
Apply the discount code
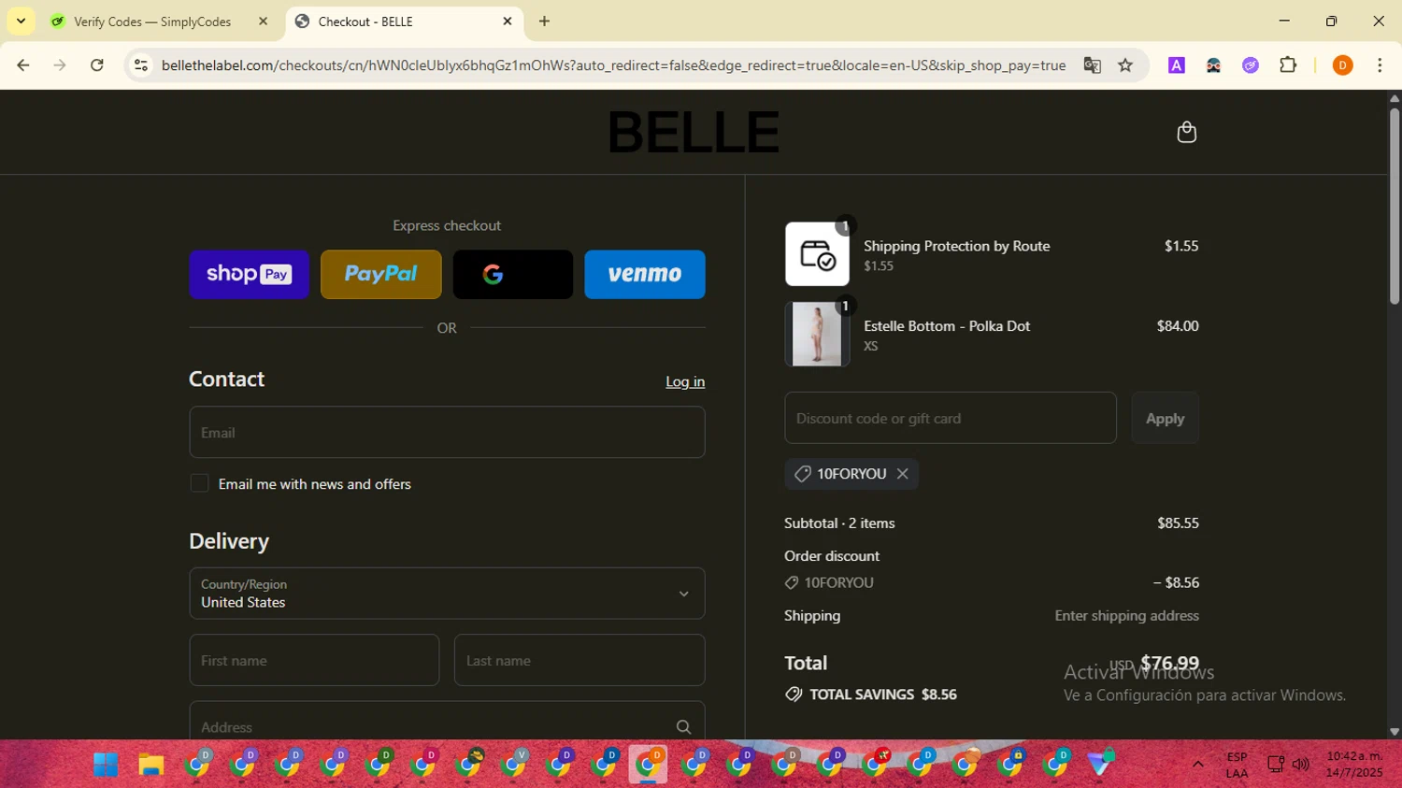pos(1165,419)
